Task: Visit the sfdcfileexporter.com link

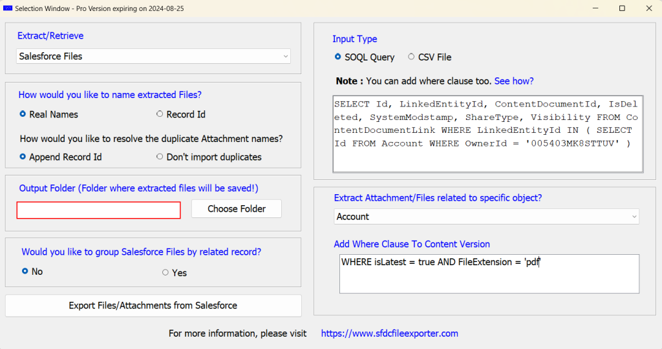Action: point(389,334)
